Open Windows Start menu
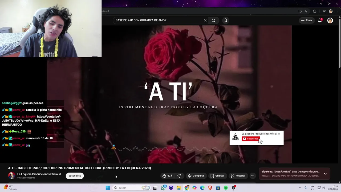This screenshot has width=341, height=192. [108, 188]
